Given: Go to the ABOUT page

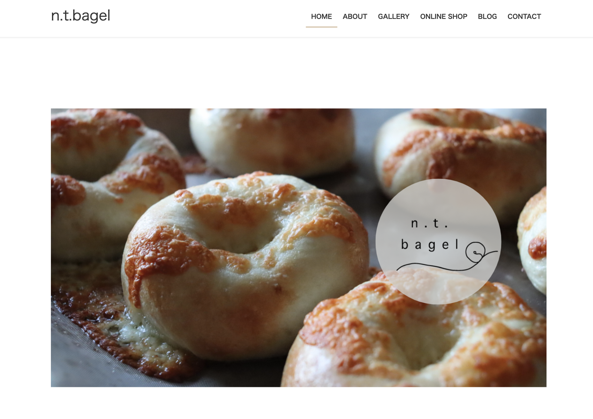Looking at the screenshot, I should coord(355,16).
